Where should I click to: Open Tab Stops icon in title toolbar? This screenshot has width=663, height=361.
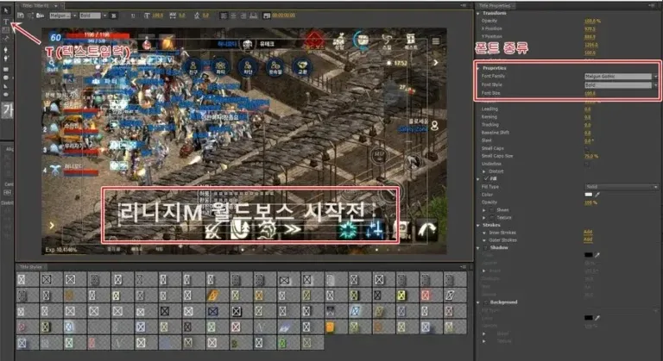click(253, 16)
